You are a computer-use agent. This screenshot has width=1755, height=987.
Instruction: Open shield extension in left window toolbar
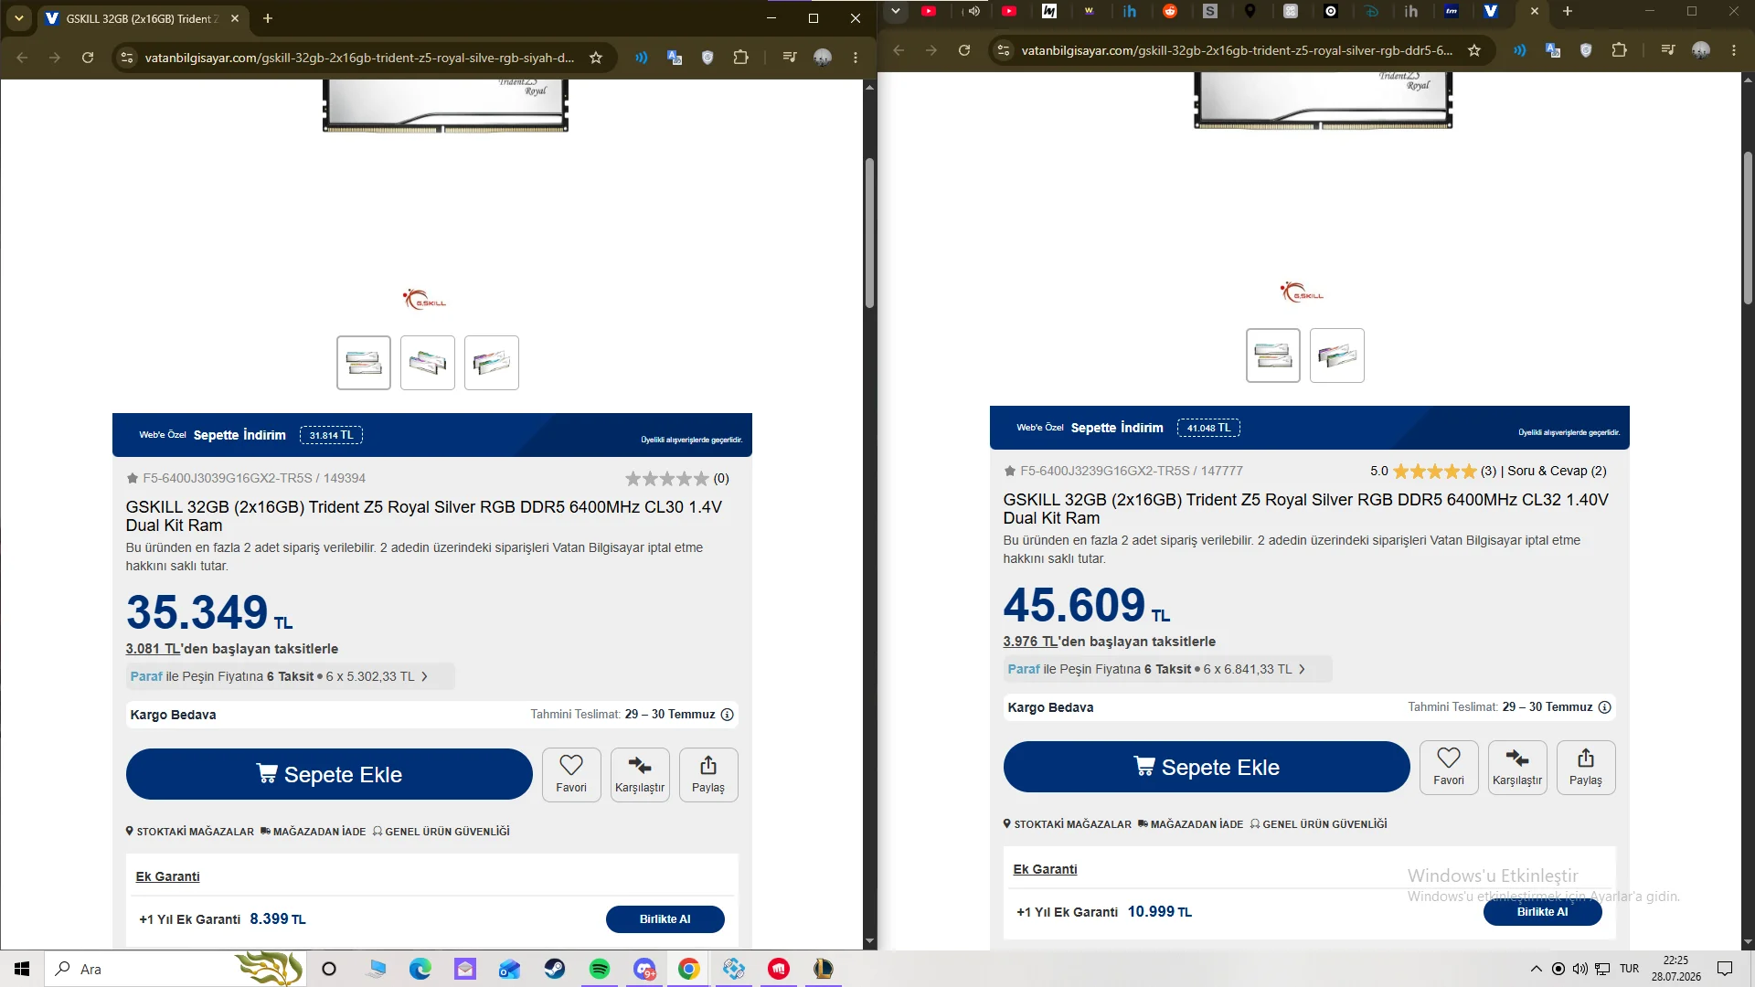(x=707, y=58)
